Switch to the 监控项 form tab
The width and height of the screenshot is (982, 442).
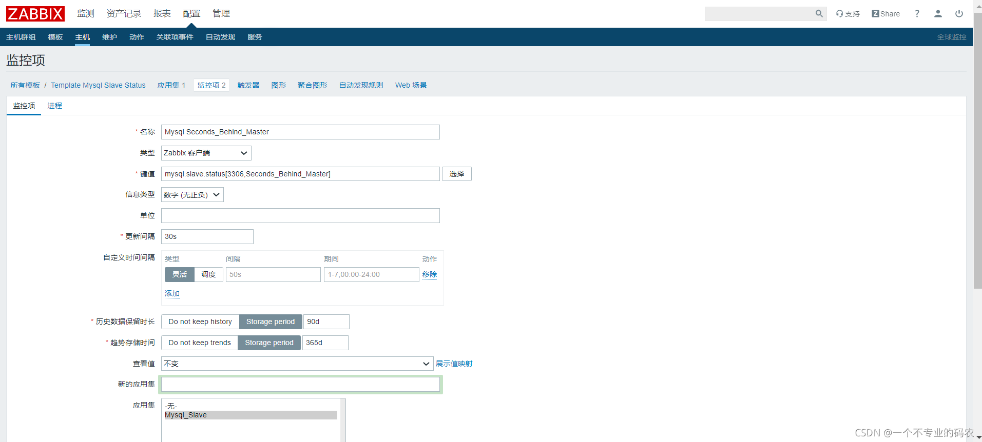pos(24,106)
